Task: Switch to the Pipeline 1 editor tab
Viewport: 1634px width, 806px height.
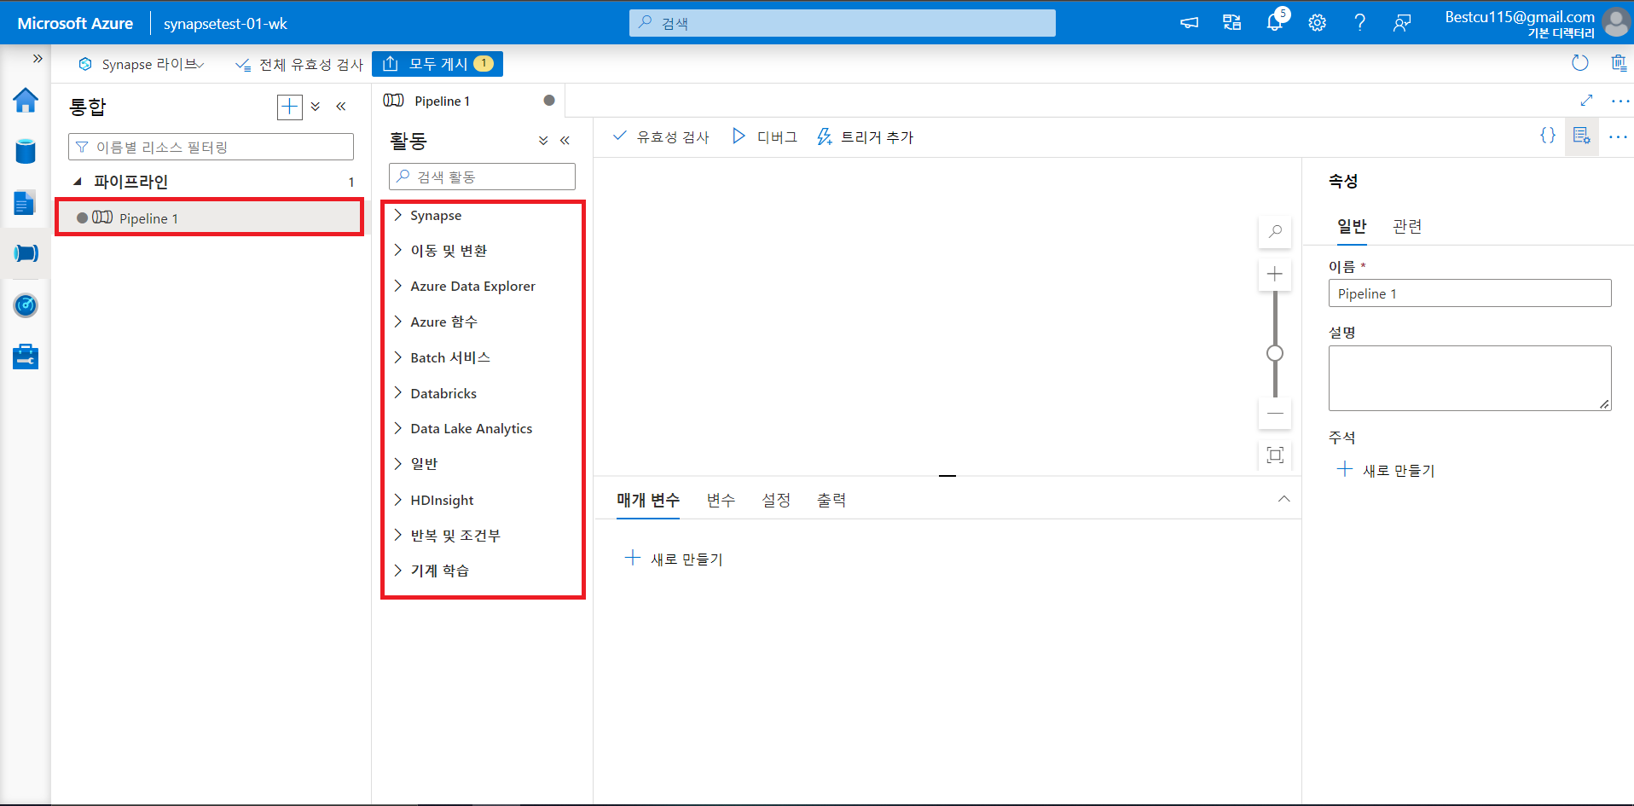Action: [468, 101]
